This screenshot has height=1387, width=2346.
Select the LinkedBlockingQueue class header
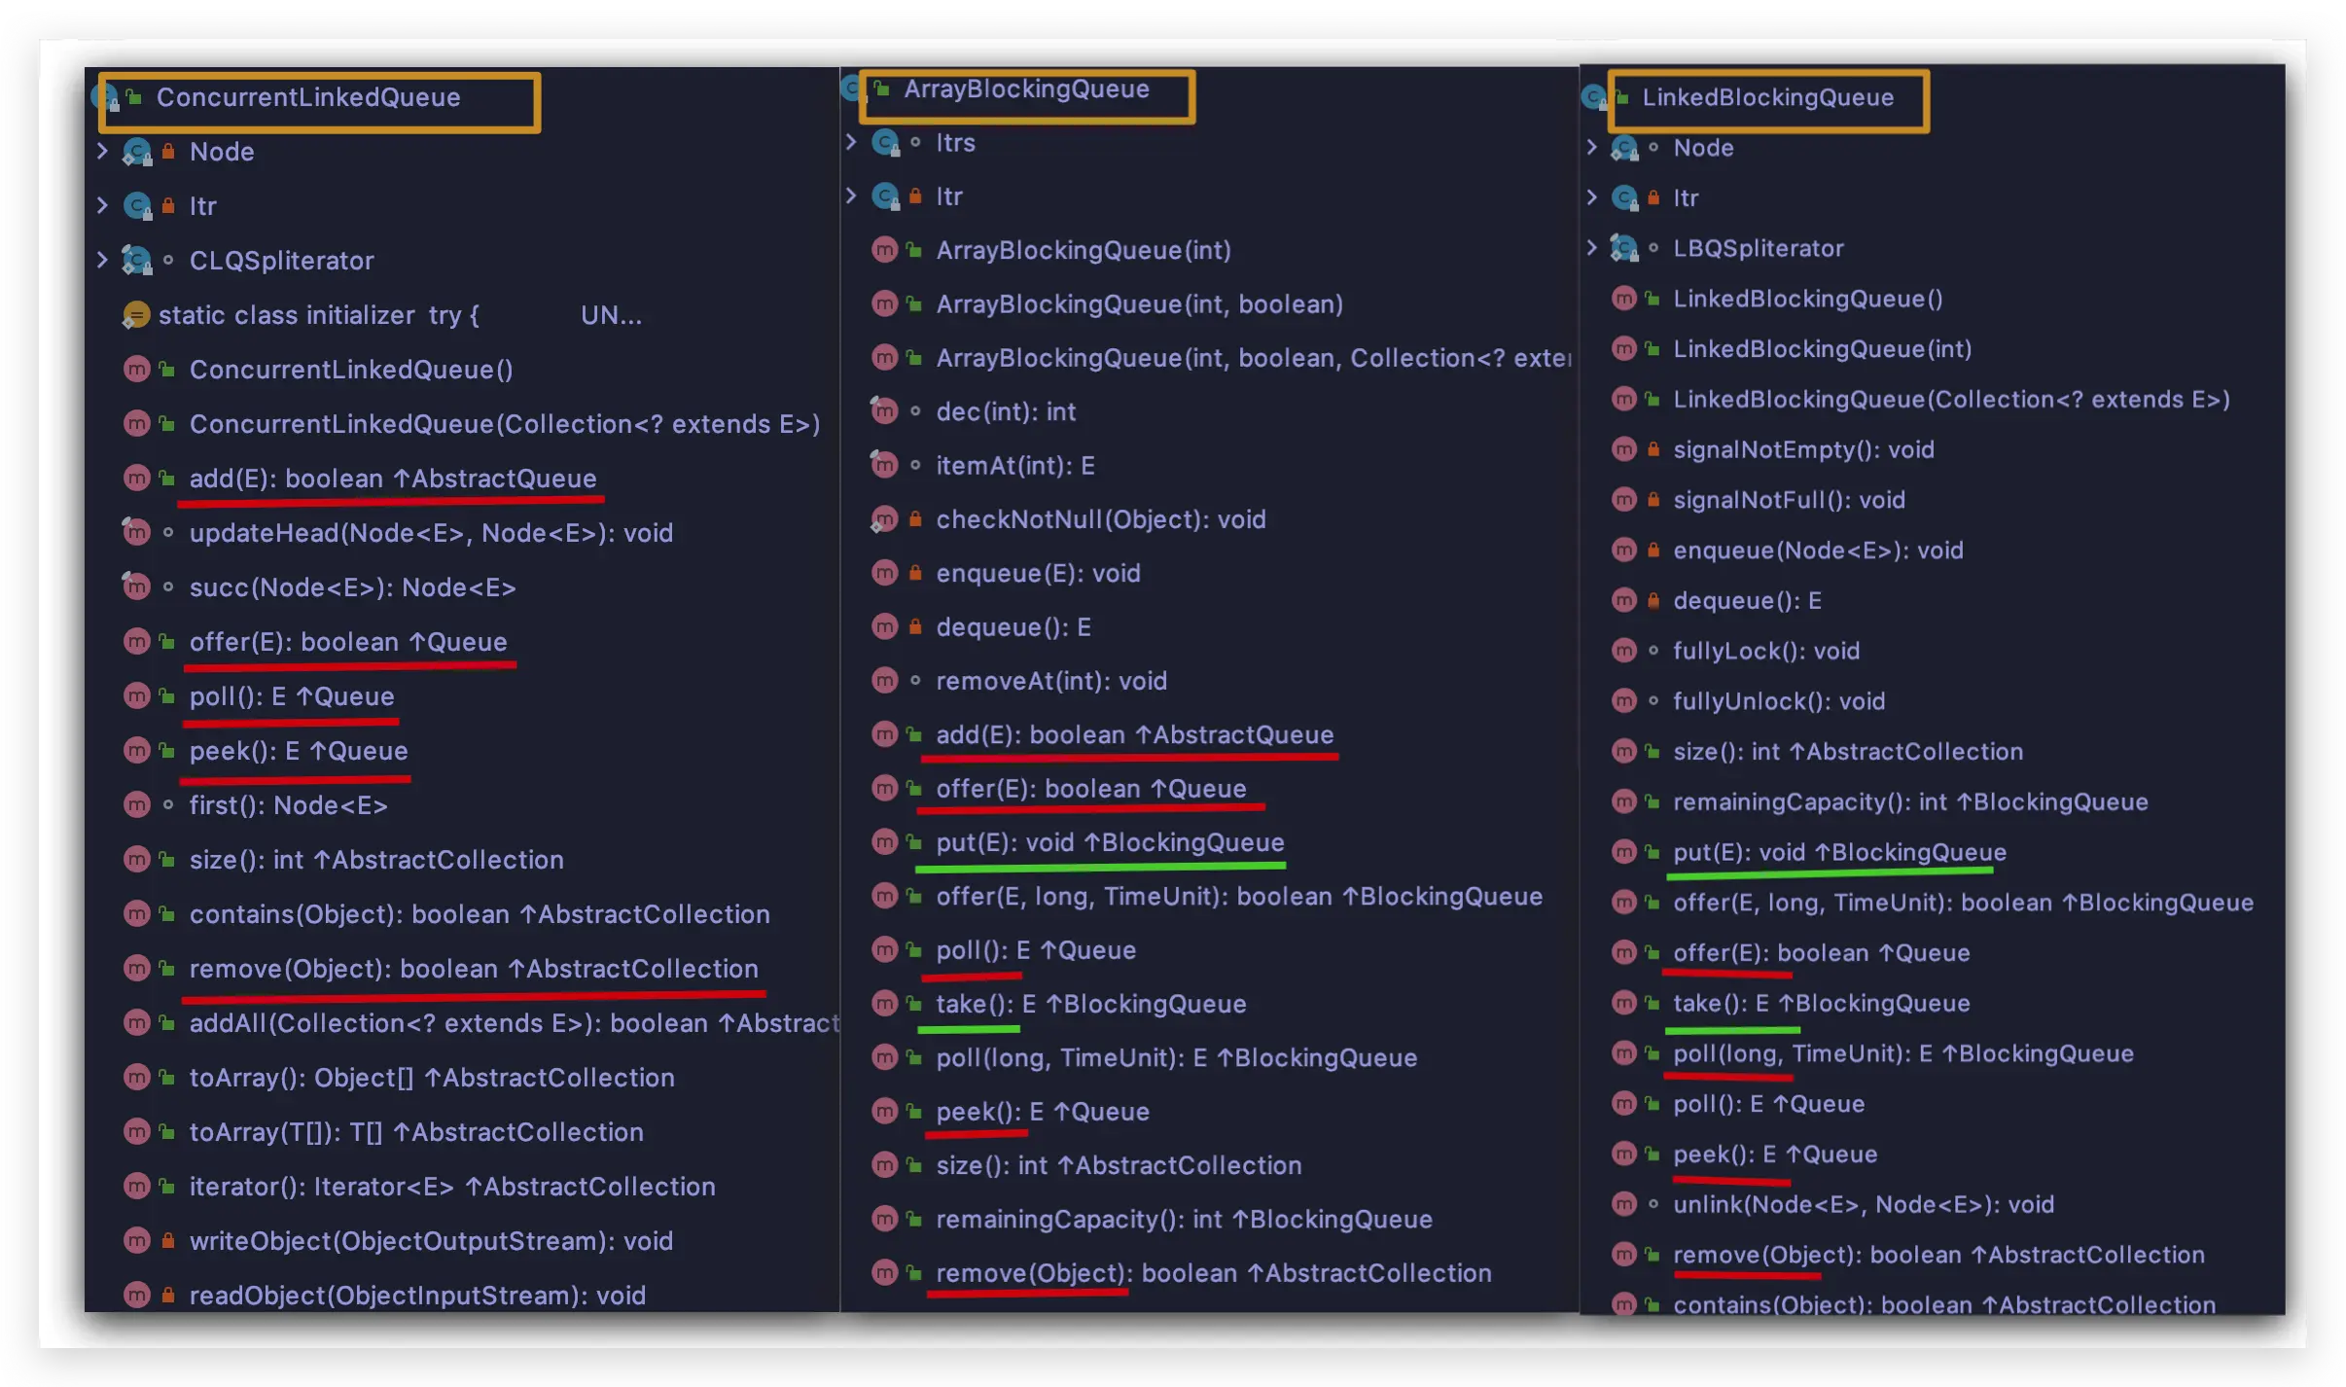point(1767,97)
